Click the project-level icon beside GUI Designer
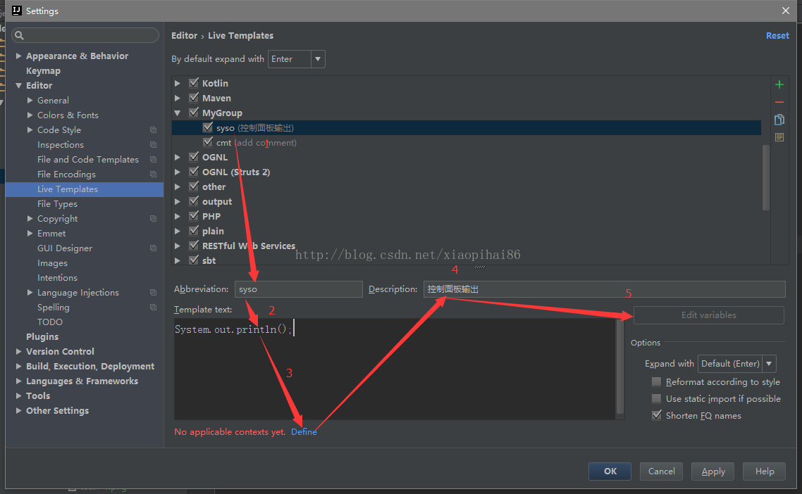802x494 pixels. click(153, 248)
